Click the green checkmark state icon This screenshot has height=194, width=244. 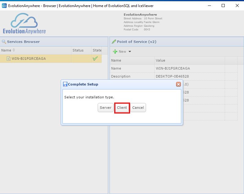pyautogui.click(x=95, y=59)
